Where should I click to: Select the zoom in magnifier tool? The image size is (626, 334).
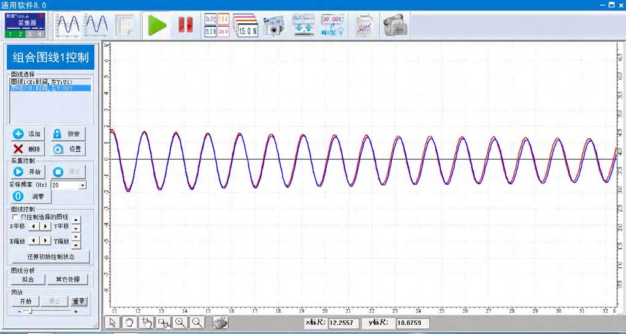[181, 323]
